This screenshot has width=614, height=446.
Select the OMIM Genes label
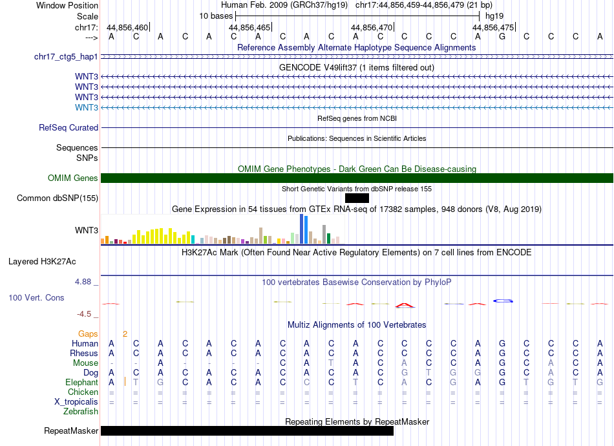73,178
